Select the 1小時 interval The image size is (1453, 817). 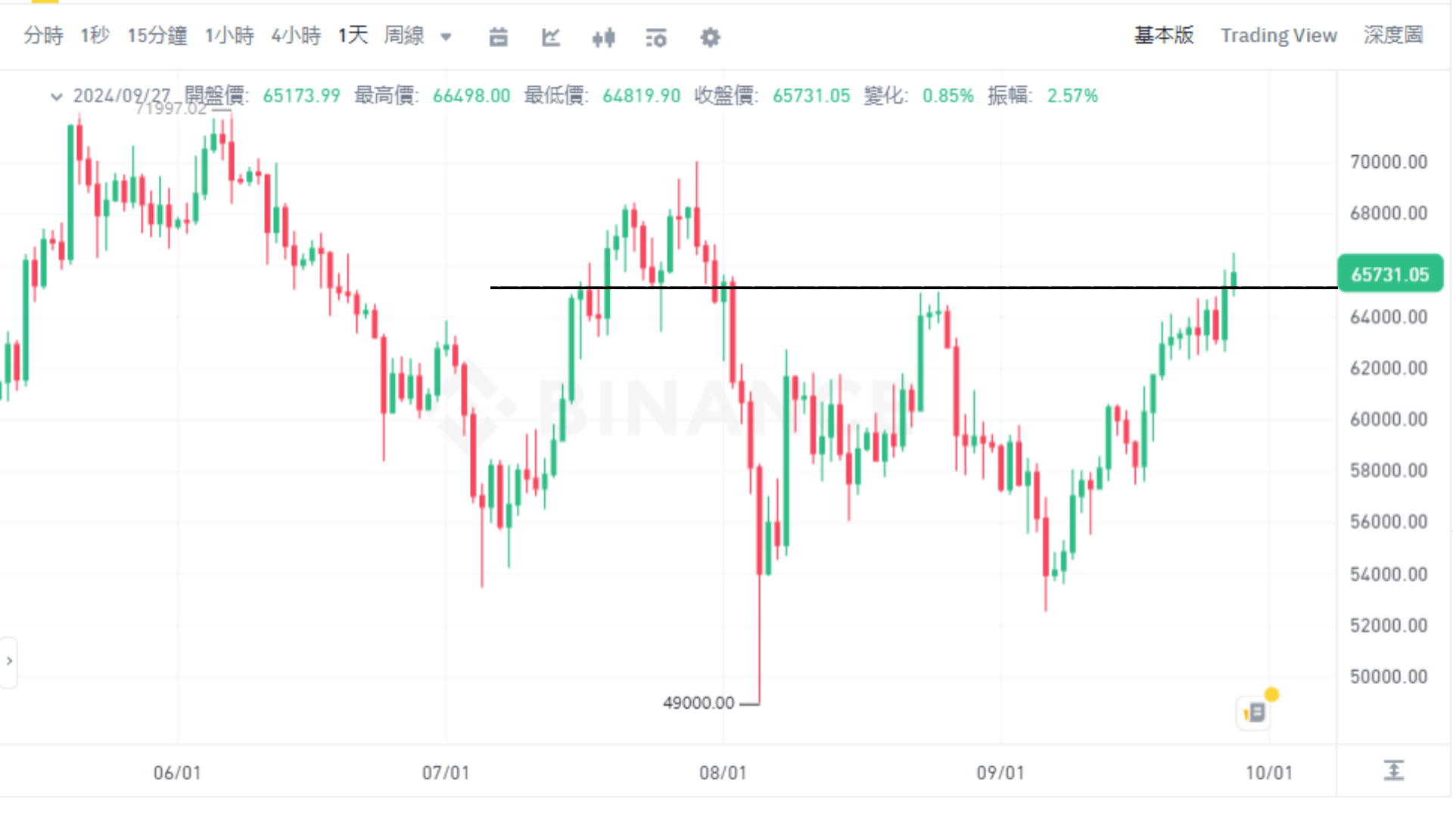point(229,36)
